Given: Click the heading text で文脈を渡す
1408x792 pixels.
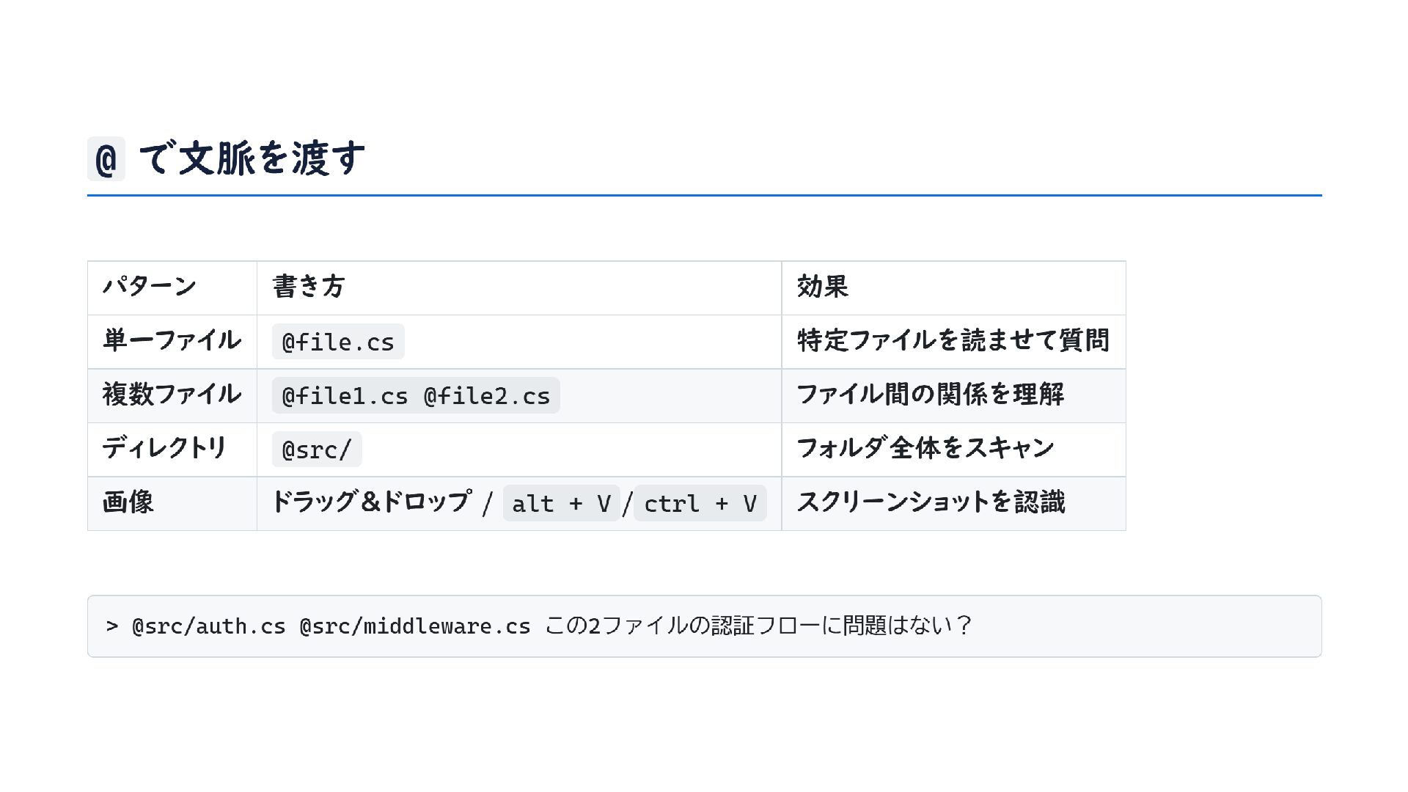Looking at the screenshot, I should (252, 158).
